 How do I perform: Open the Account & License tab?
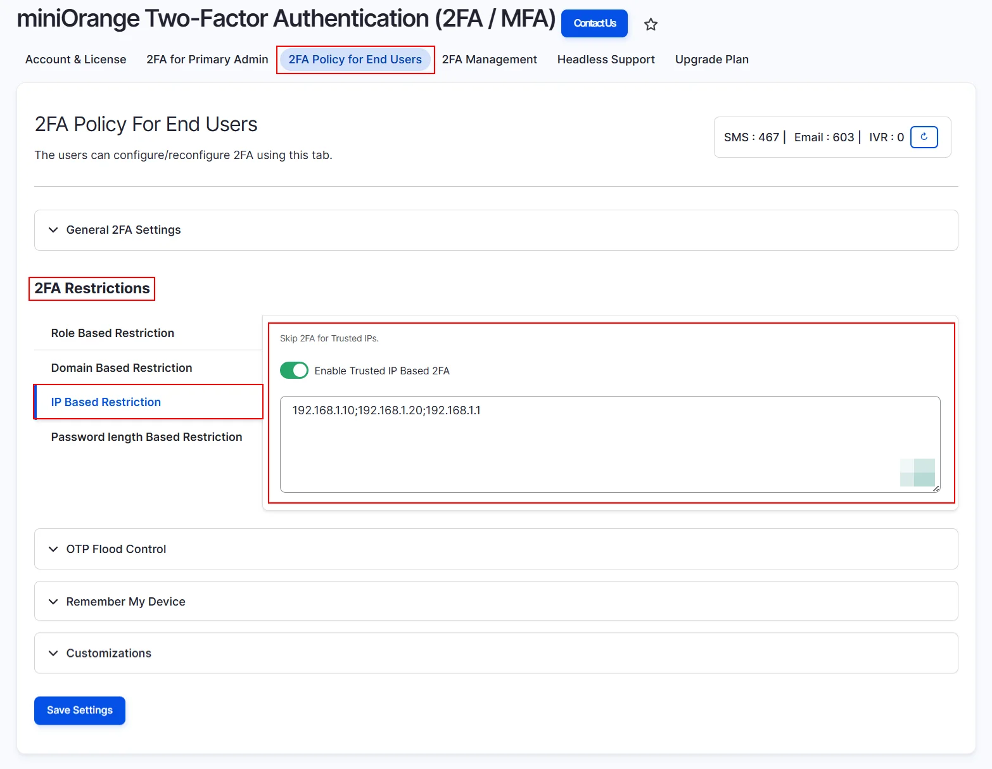pyautogui.click(x=76, y=60)
